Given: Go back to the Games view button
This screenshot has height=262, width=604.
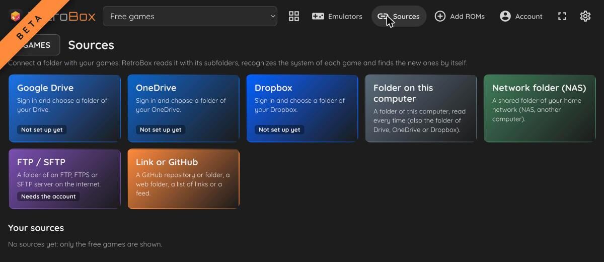Looking at the screenshot, I should [34, 45].
